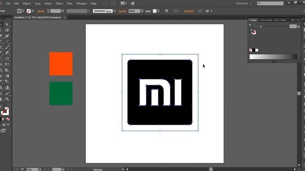Collapse the Color panel with double arrows
The width and height of the screenshot is (305, 171).
click(293, 20)
